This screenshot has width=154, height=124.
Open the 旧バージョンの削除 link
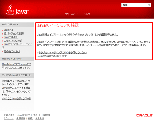(x=14, y=33)
